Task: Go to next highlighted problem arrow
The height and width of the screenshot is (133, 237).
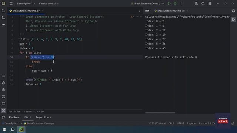Action: [141, 17]
